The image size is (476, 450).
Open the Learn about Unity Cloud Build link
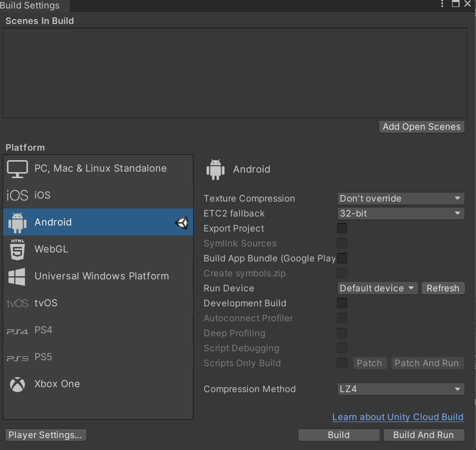click(398, 417)
